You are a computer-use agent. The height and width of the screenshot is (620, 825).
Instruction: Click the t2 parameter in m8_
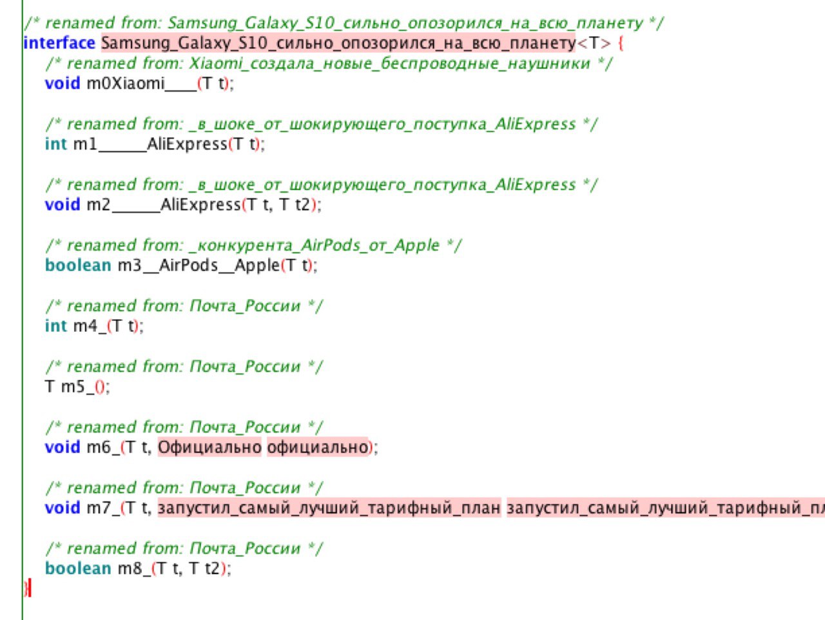(213, 568)
